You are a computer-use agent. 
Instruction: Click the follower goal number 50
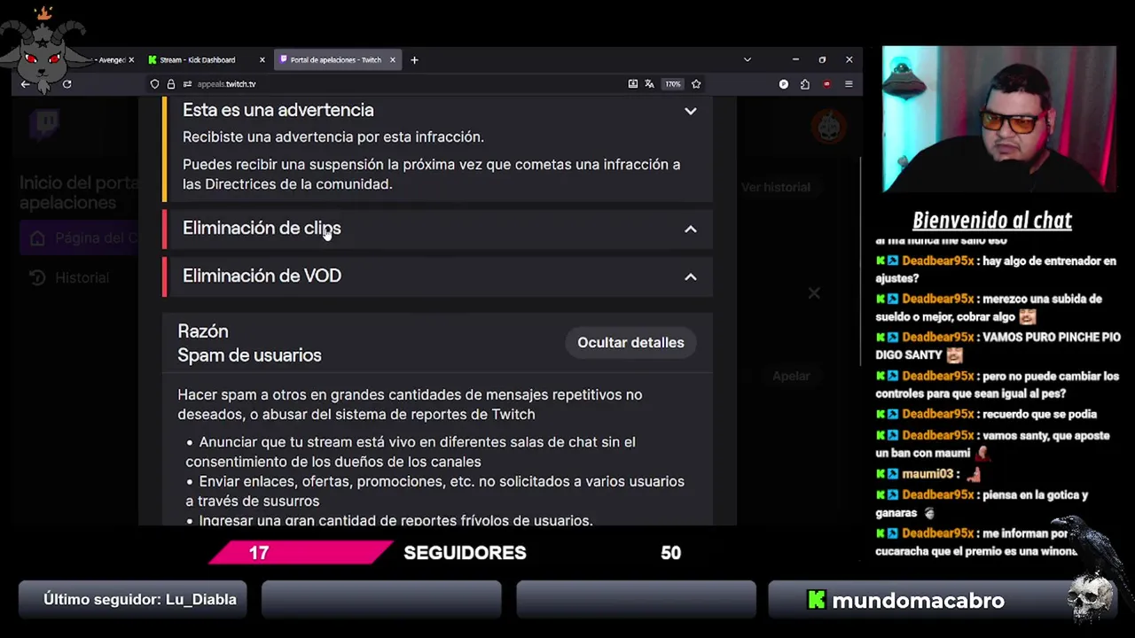point(670,553)
